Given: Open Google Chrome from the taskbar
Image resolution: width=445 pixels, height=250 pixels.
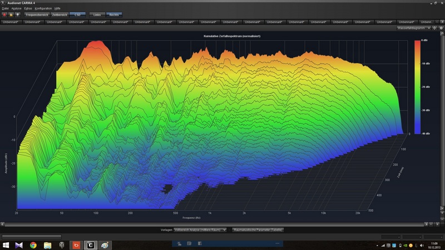Looking at the screenshot, I should click(33, 244).
